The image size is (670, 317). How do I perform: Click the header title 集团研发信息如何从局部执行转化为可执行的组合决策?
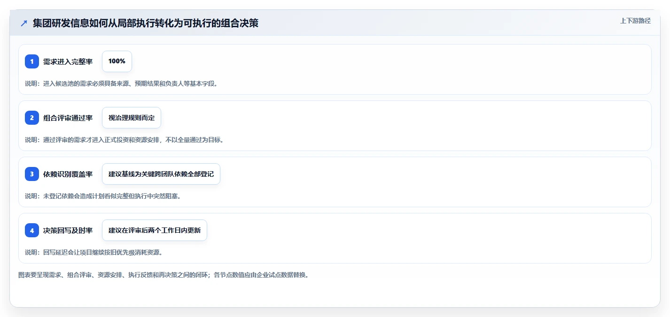point(146,23)
